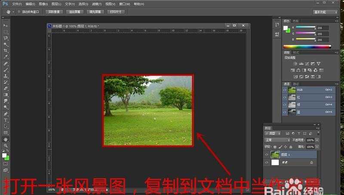
Task: Hide the 图层 1 layer visibility eye
Action: tap(267, 155)
